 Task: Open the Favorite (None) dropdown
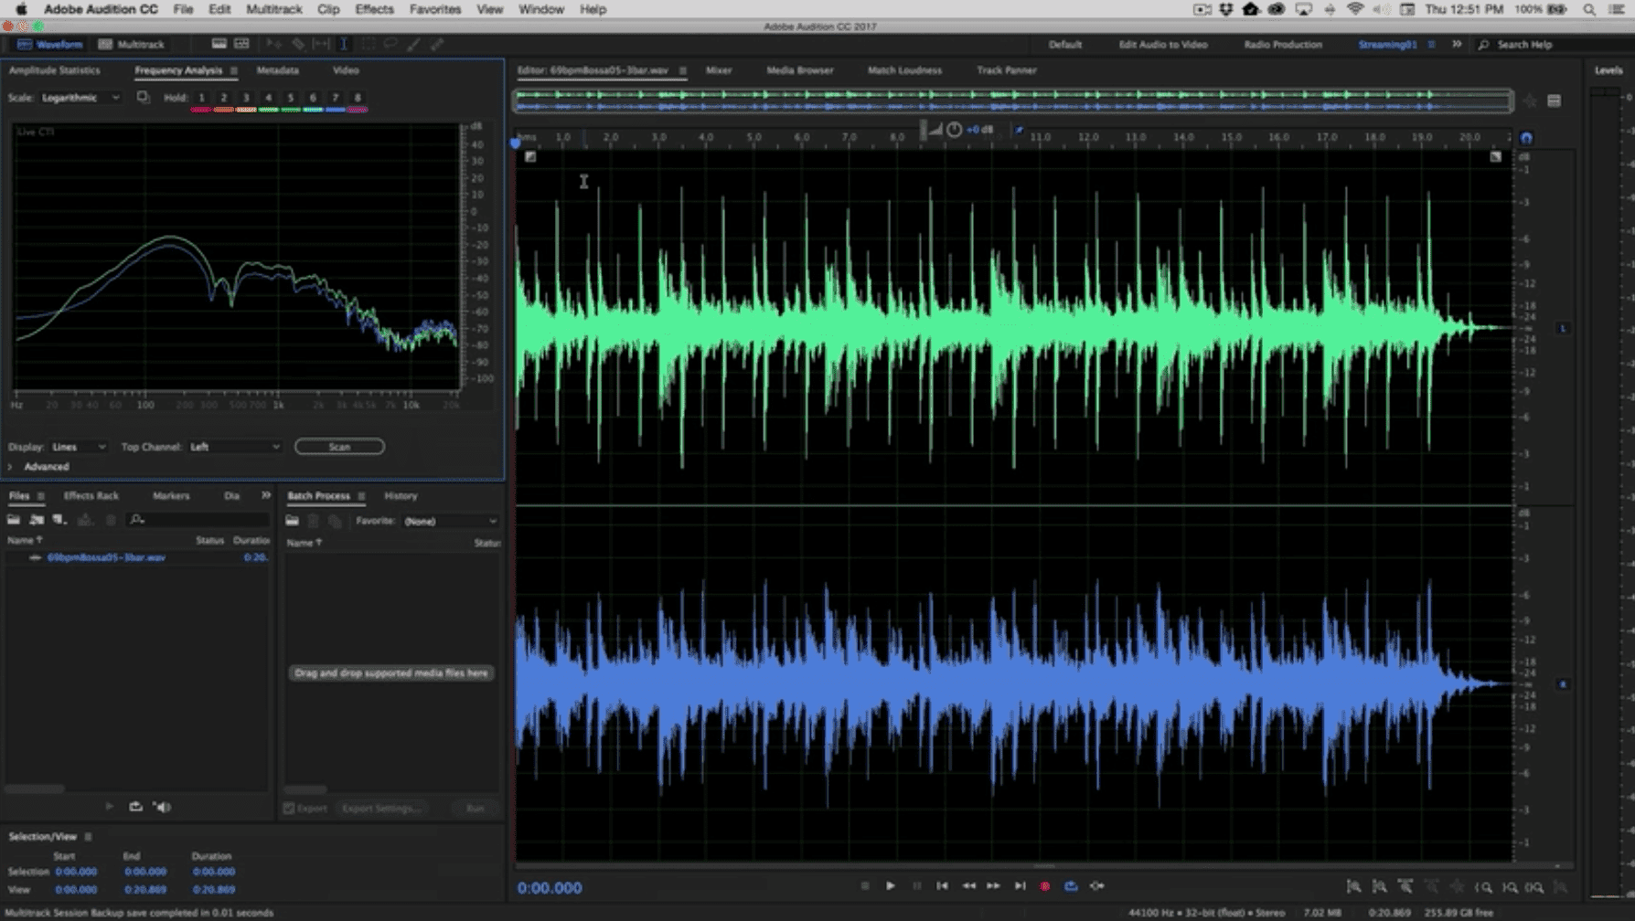point(451,522)
